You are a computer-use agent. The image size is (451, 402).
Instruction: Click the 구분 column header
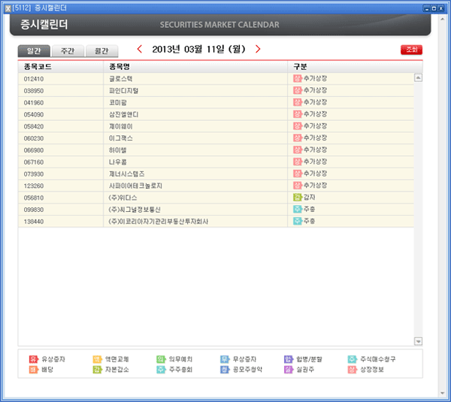pos(301,66)
